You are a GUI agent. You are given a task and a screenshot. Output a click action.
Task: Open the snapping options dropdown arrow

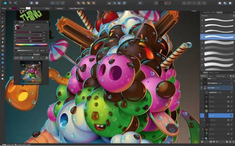(170, 3)
